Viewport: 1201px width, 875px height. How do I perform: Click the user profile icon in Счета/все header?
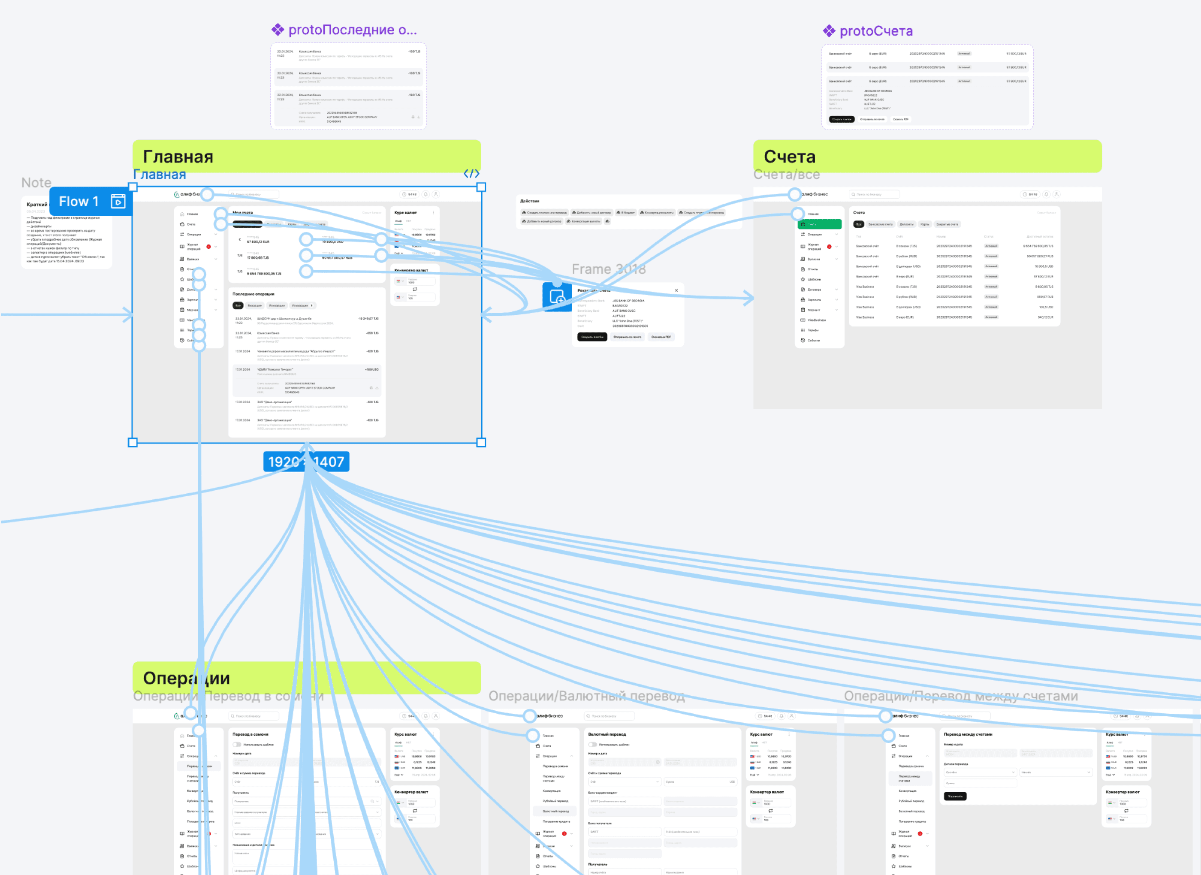1056,194
